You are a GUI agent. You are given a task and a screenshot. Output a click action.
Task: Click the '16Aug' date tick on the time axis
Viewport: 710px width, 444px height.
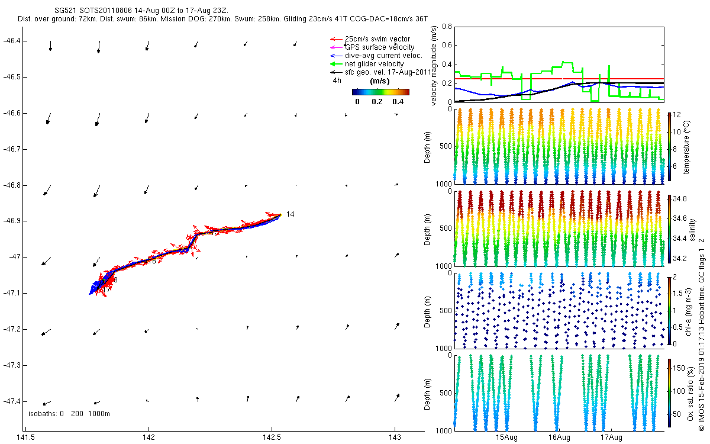coord(559,437)
